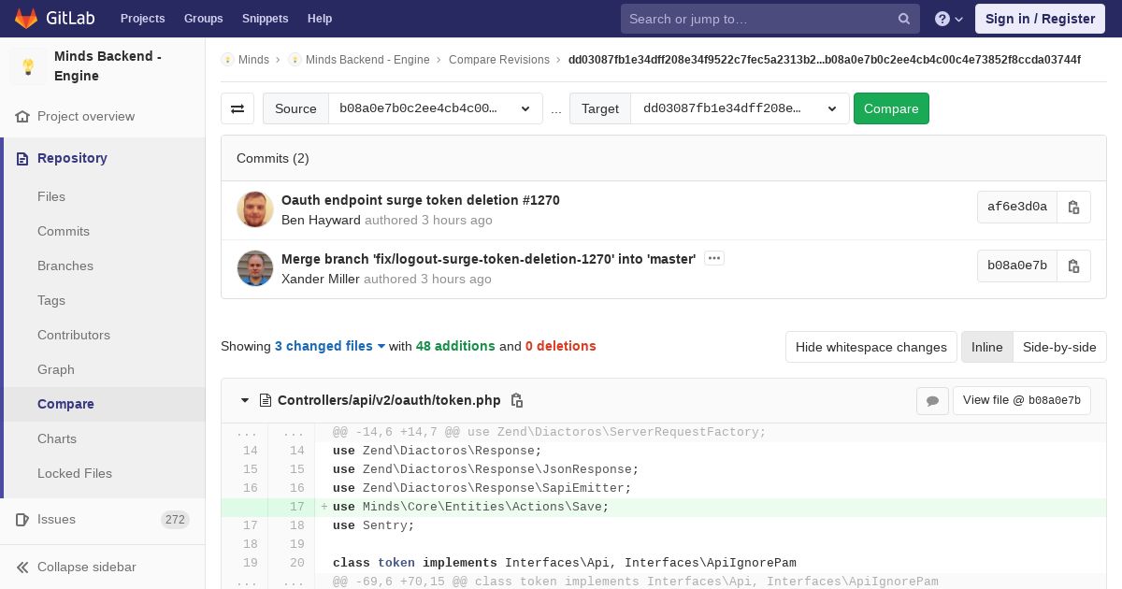Open Commits in the repository sidebar
Viewport: 1122px width, 589px height.
tap(64, 231)
